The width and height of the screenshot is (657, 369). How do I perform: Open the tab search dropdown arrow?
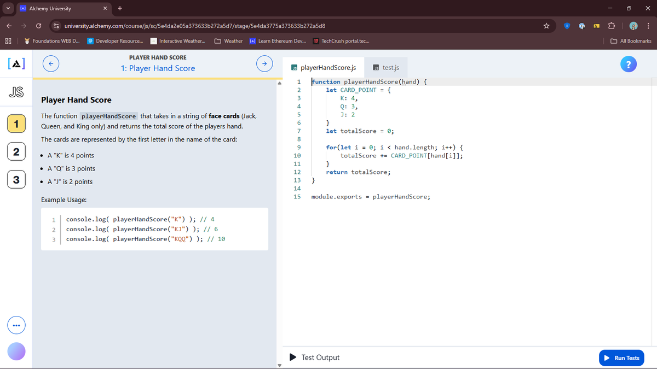(7, 8)
